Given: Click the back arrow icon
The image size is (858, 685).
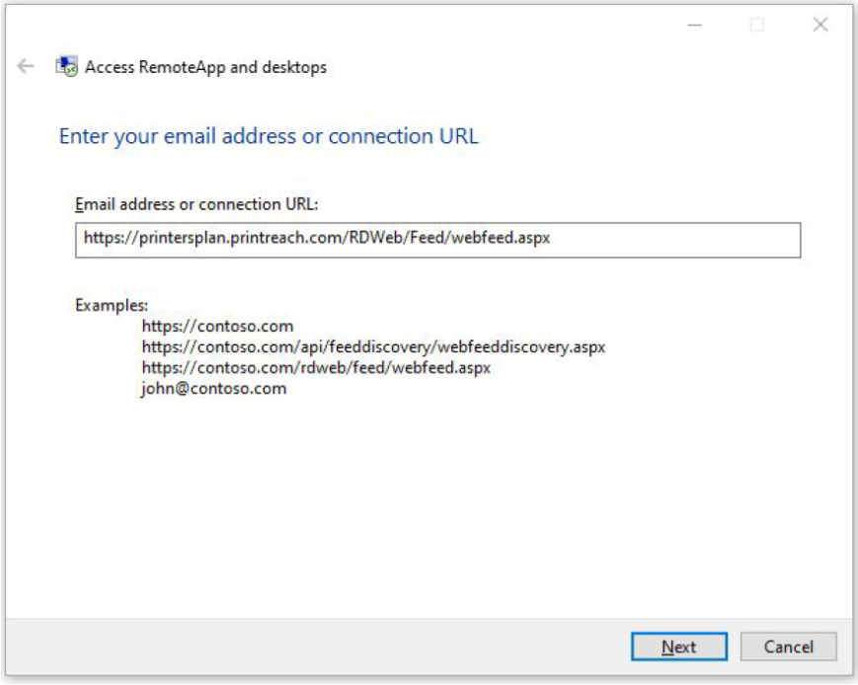Looking at the screenshot, I should click(x=25, y=67).
